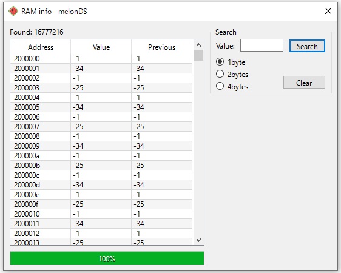The width and height of the screenshot is (341, 273).
Task: Close the RAM info window
Action: pos(328,11)
